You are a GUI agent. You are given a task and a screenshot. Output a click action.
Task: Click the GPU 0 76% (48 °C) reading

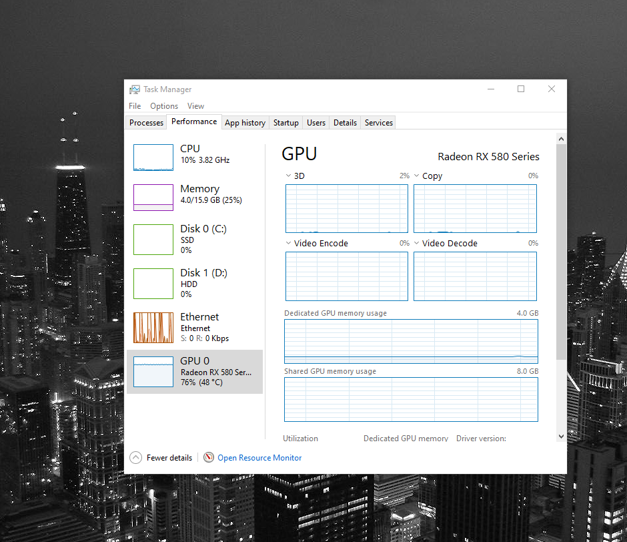[201, 382]
